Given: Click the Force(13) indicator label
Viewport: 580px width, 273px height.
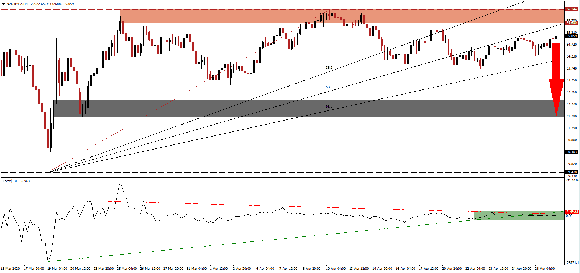Looking at the screenshot, I should 16,181.
